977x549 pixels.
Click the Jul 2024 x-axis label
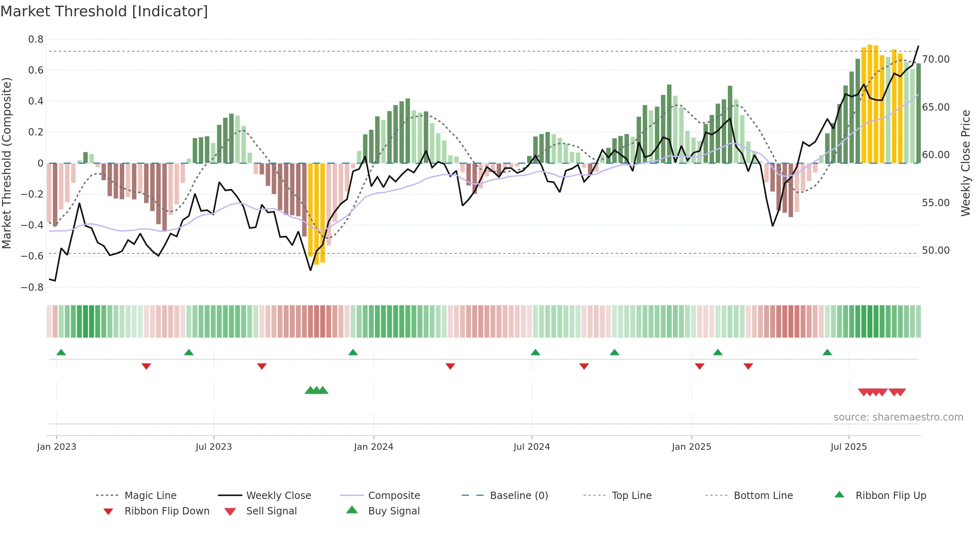(x=532, y=447)
